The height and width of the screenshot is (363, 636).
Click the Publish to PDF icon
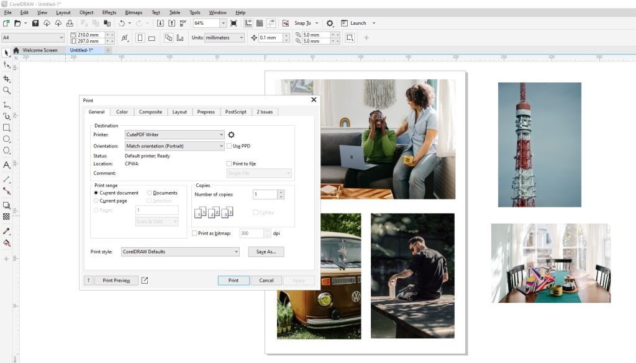click(183, 23)
